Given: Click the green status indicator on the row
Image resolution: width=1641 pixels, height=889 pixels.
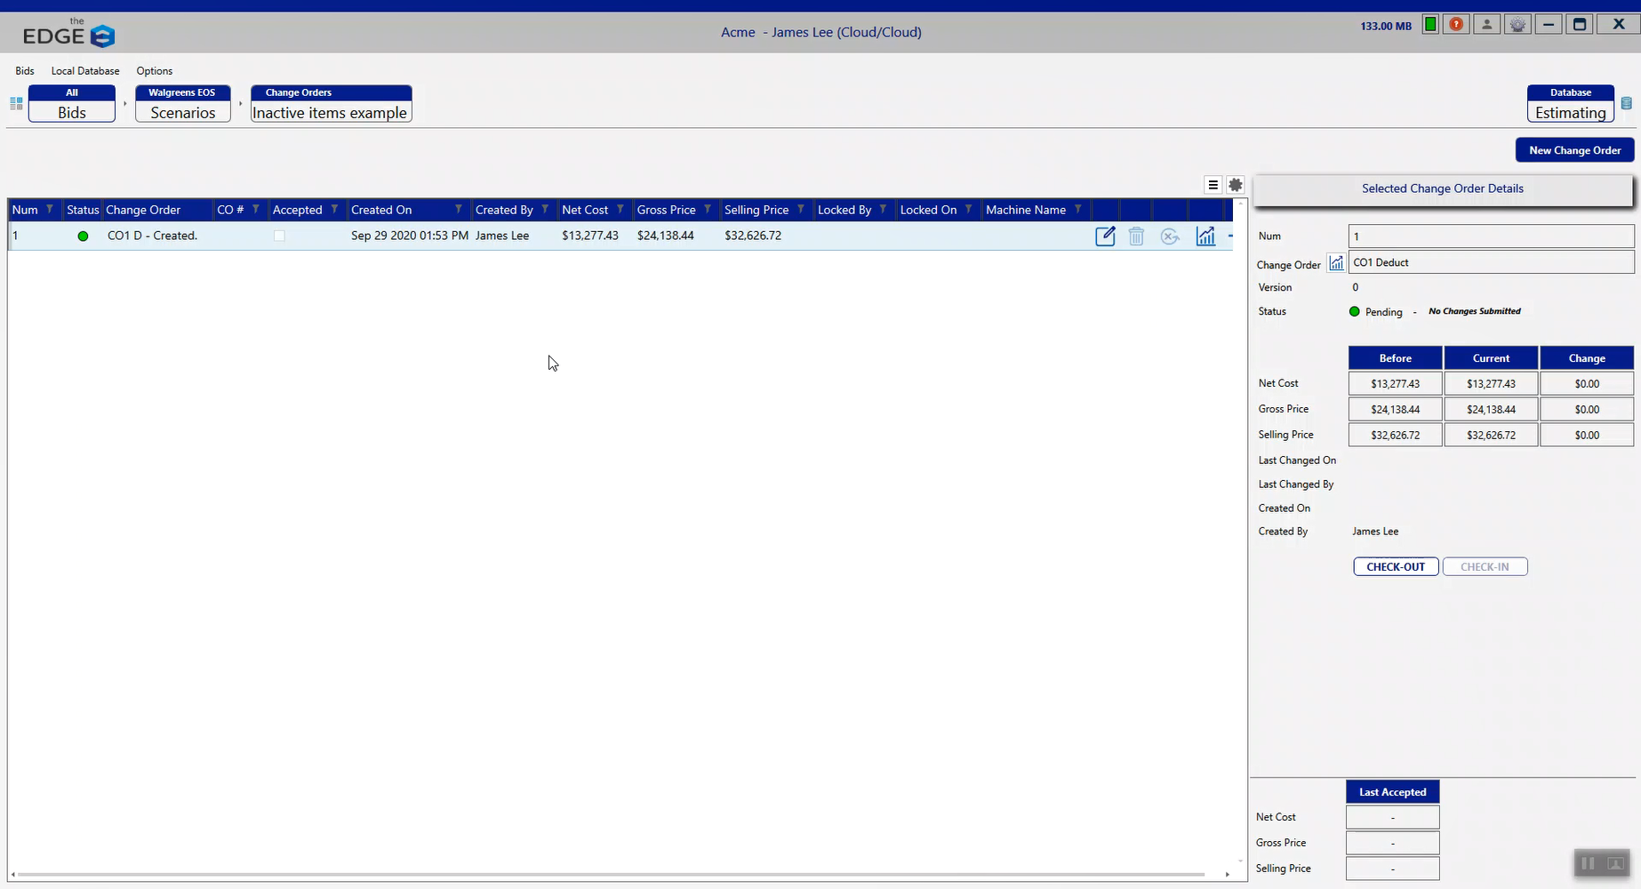Looking at the screenshot, I should click(x=83, y=236).
